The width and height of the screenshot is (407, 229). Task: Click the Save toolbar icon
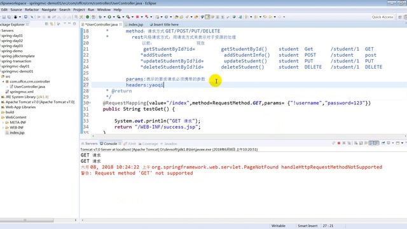pos(4,17)
